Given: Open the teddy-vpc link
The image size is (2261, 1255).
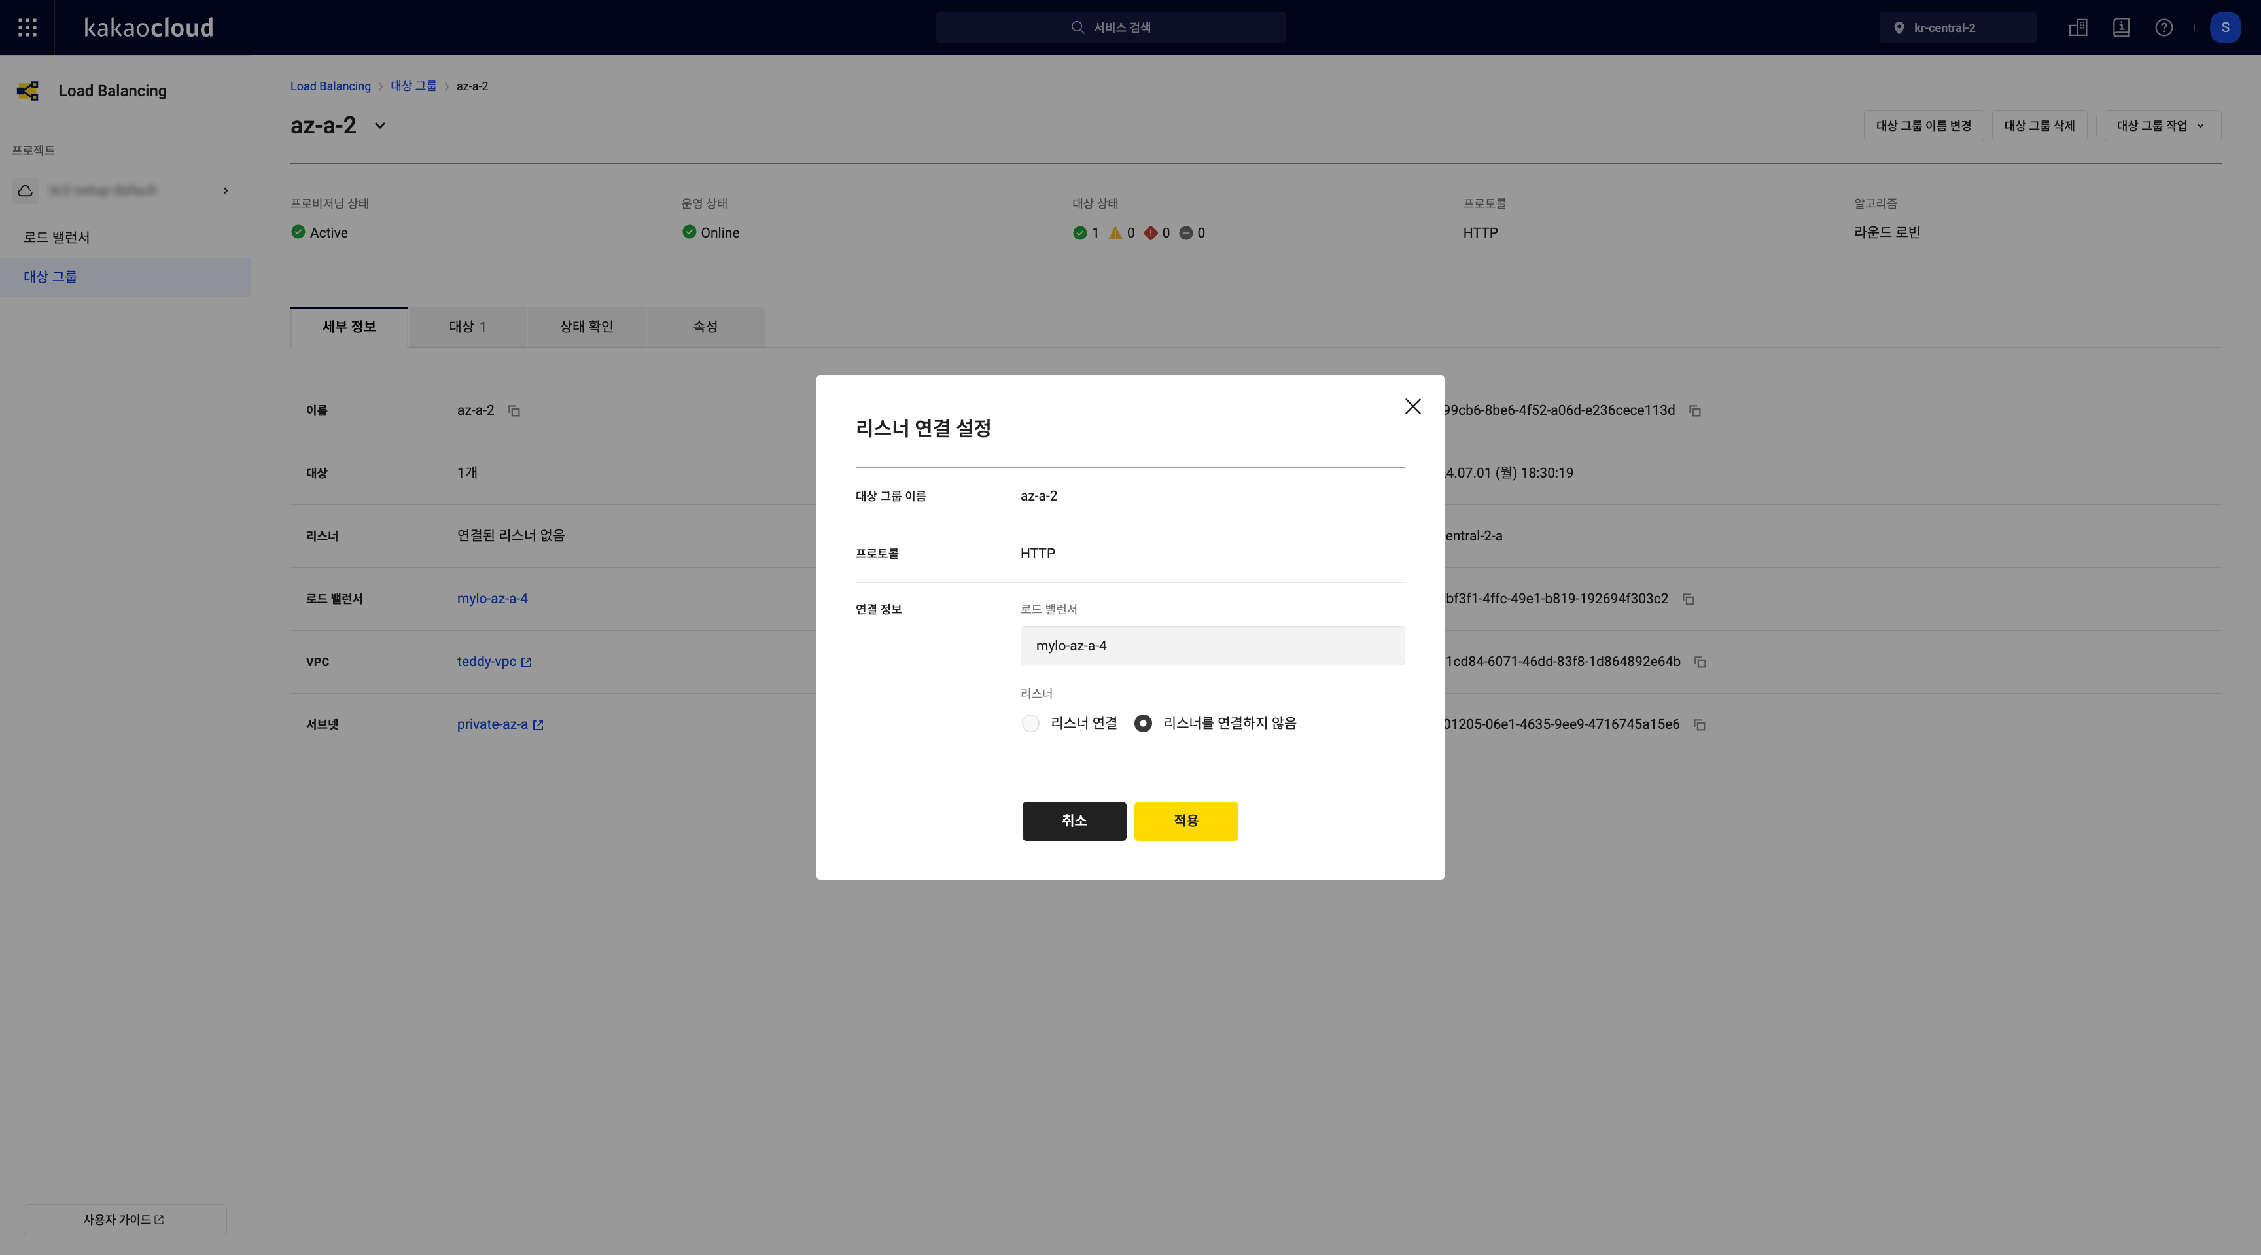Looking at the screenshot, I should [494, 662].
